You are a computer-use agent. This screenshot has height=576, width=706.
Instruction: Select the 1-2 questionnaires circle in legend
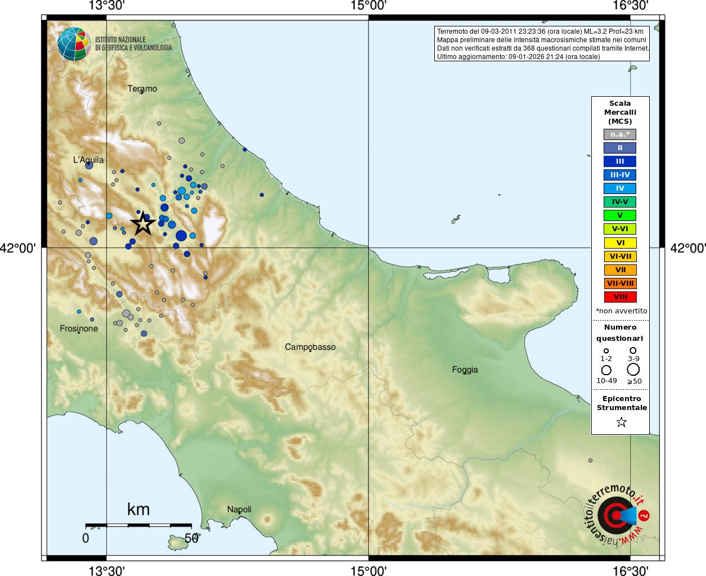tap(606, 350)
